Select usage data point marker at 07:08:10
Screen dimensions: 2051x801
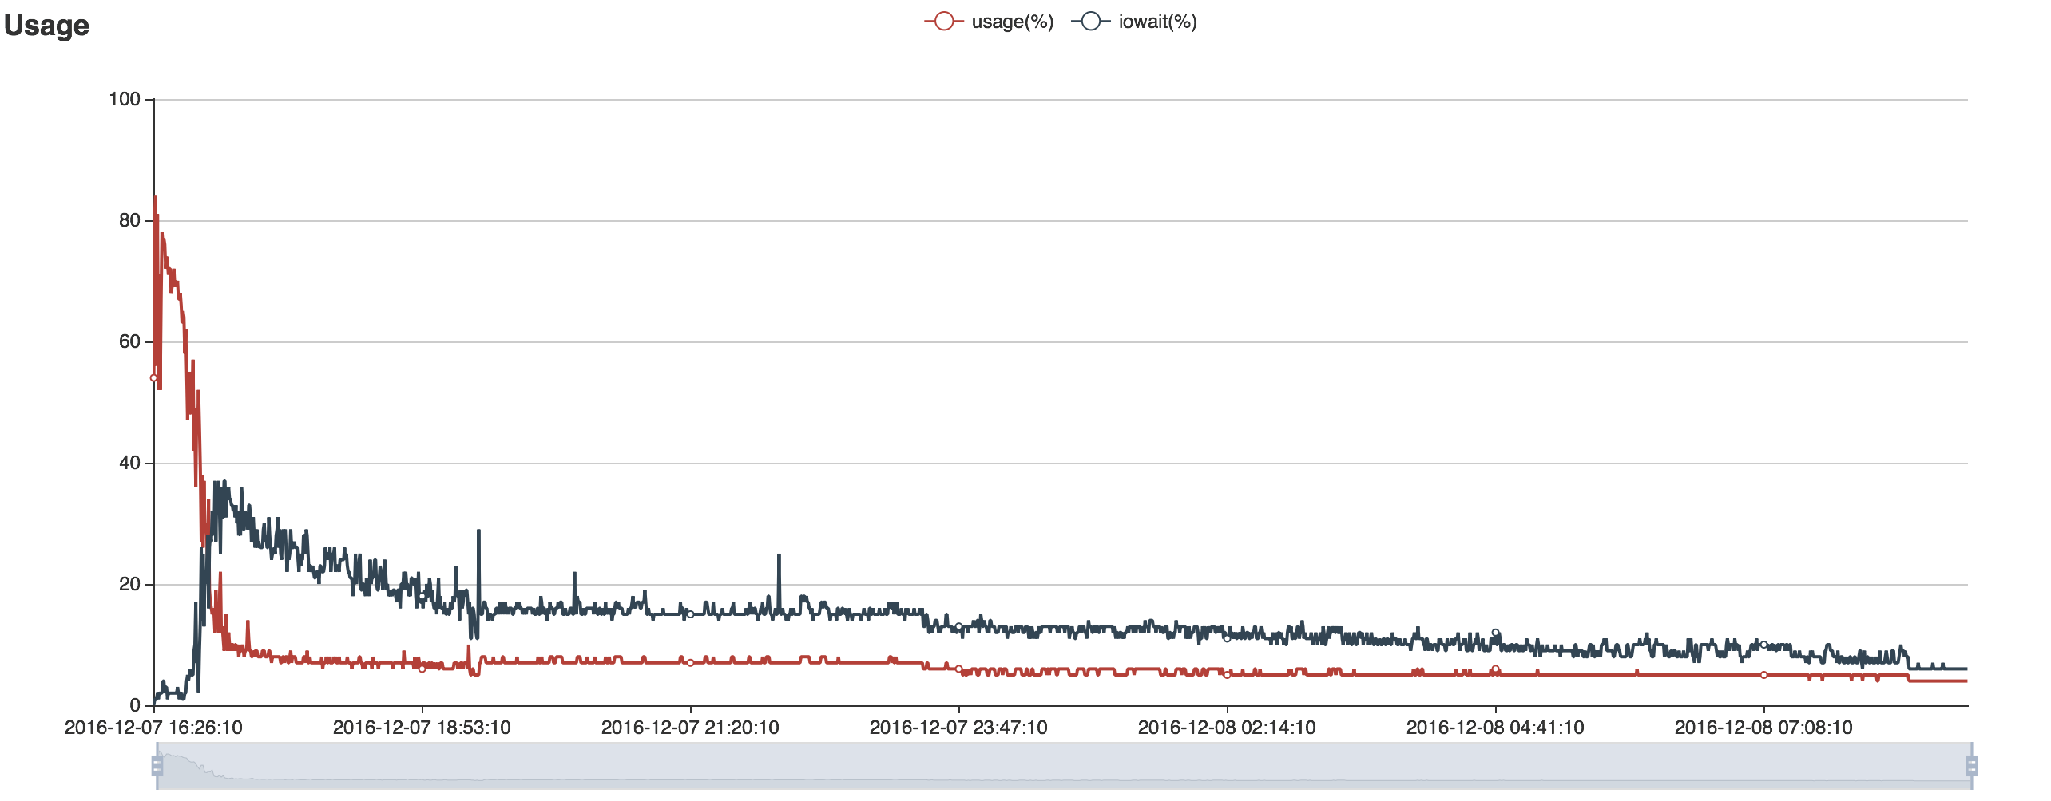(1764, 675)
